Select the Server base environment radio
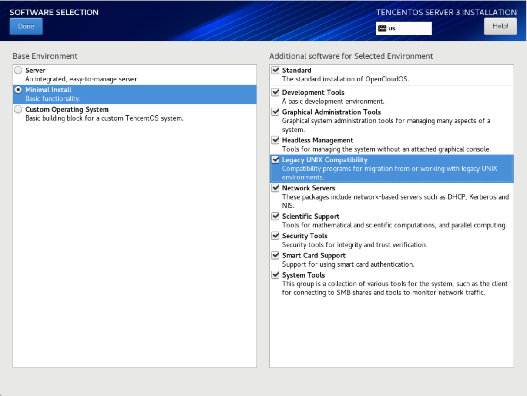This screenshot has height=396, width=527. coord(18,70)
